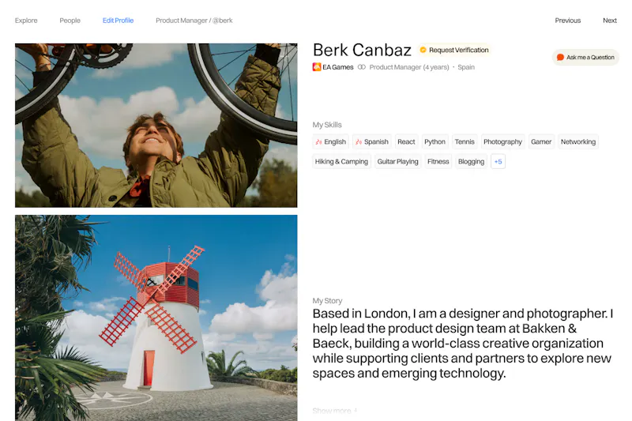
Task: Open Edit Profile
Action: coord(118,21)
